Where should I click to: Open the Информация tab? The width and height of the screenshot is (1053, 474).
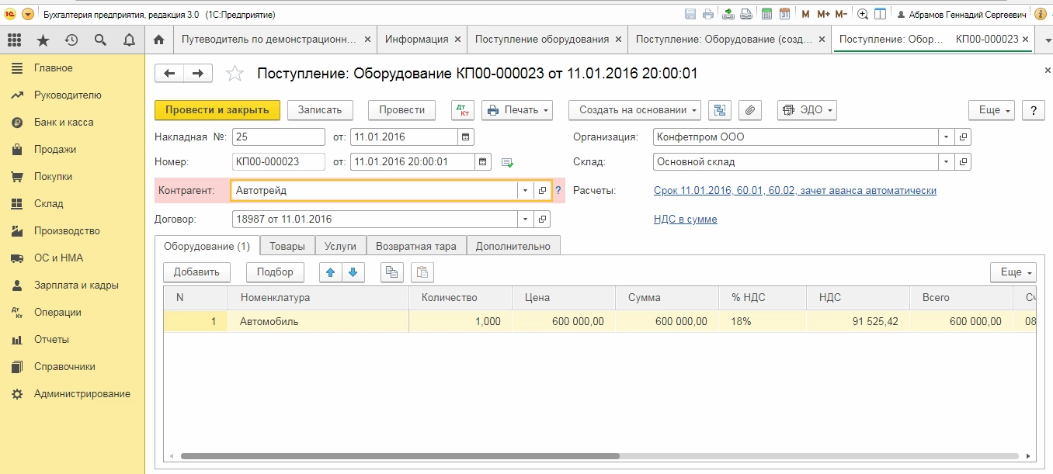[417, 40]
